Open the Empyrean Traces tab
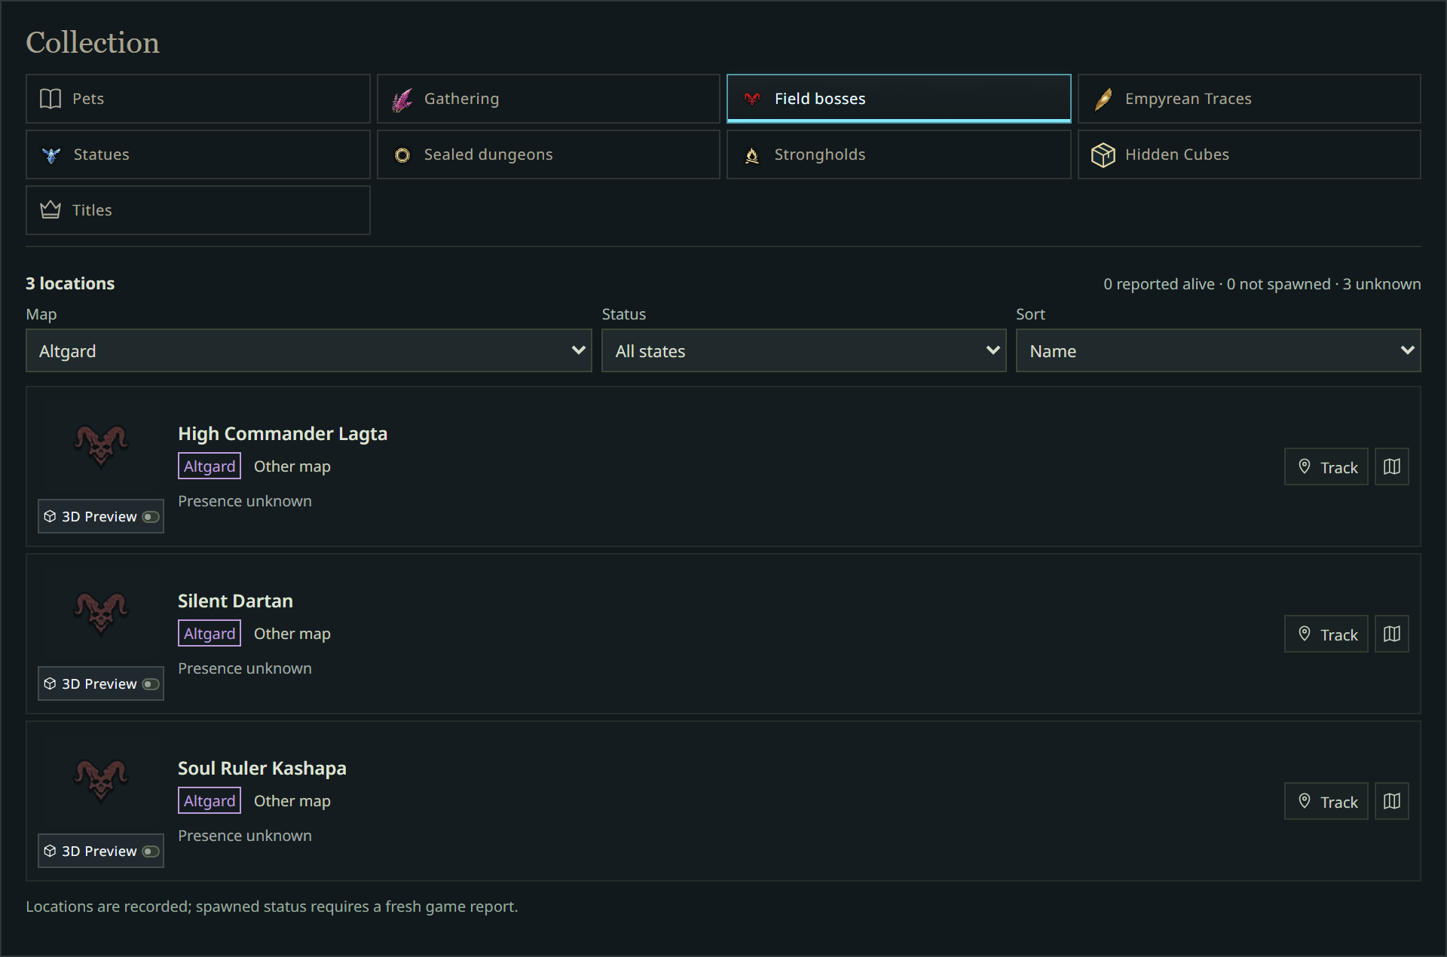This screenshot has width=1447, height=957. tap(1250, 99)
